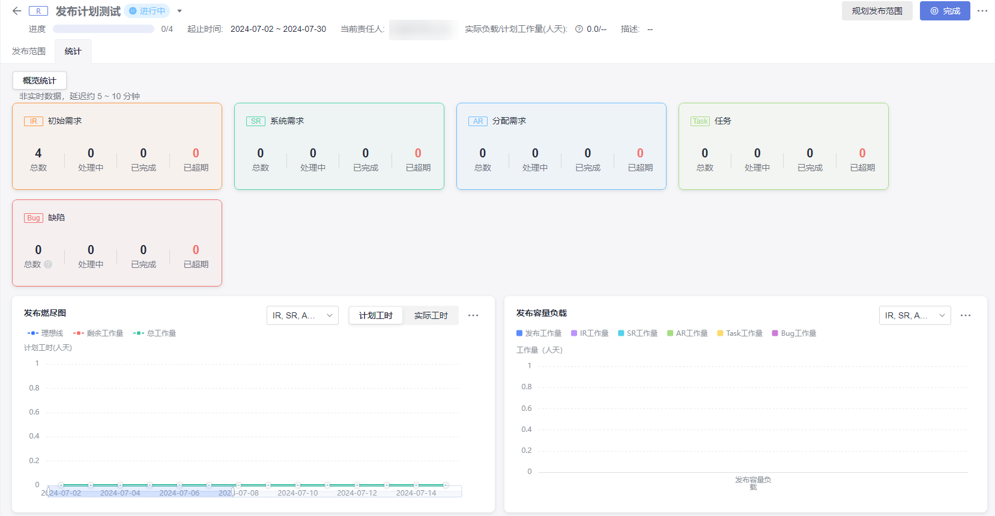The image size is (995, 516).
Task: Click the back arrow icon
Action: point(17,11)
